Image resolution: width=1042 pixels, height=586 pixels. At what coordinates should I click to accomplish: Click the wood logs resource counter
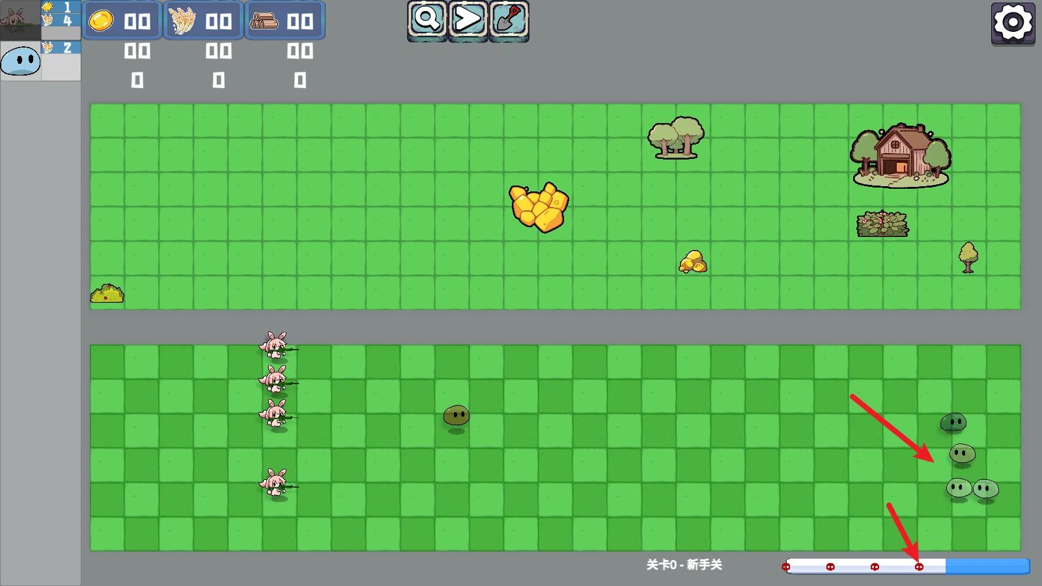click(285, 21)
